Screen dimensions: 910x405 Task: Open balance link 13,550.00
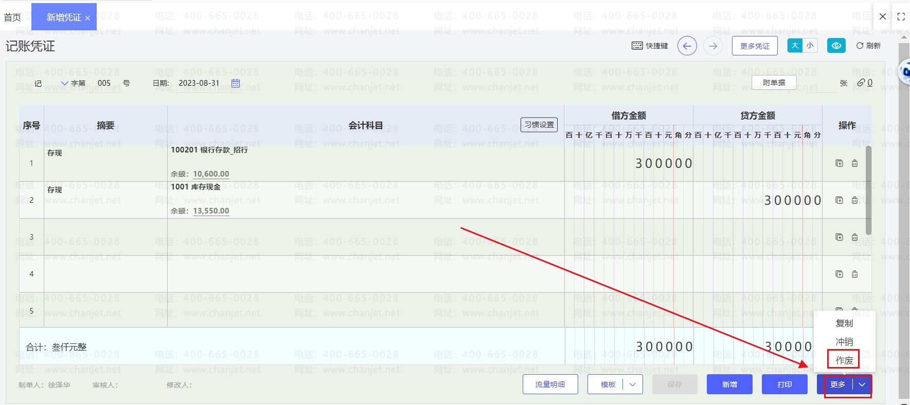(211, 211)
